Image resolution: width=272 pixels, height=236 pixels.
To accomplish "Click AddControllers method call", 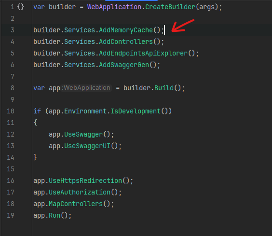I will (x=126, y=42).
